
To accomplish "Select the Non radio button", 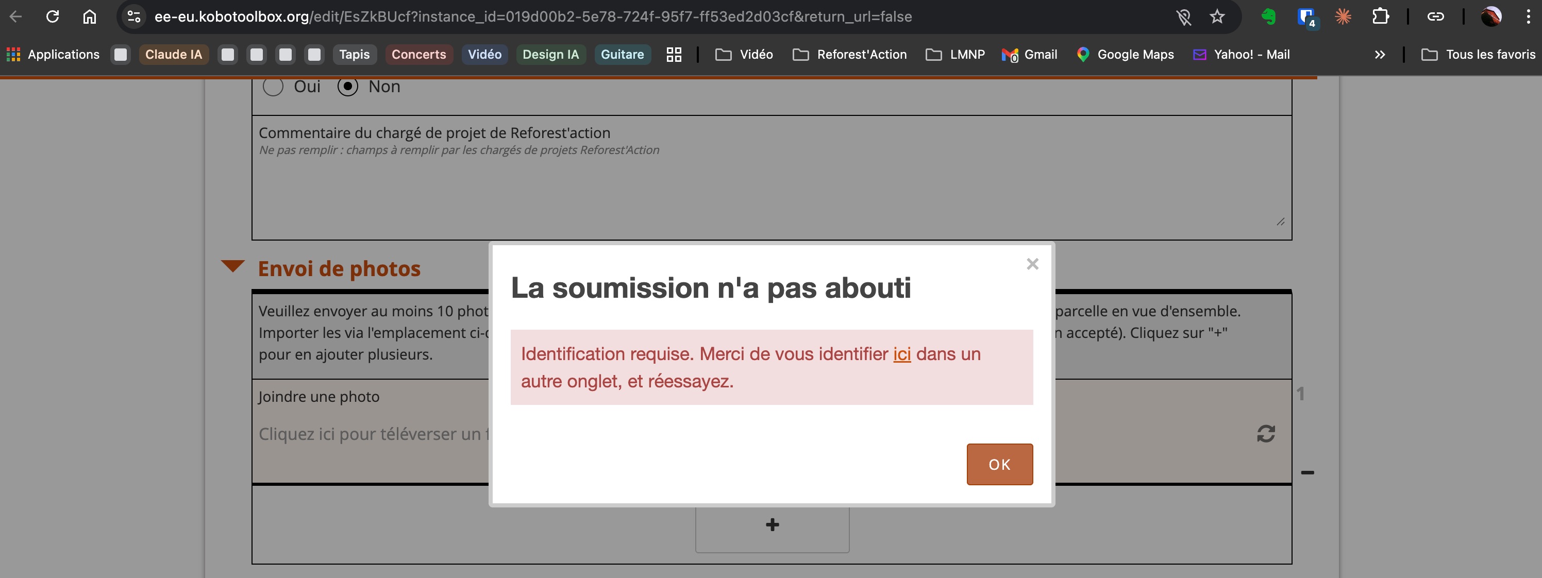I will point(348,87).
